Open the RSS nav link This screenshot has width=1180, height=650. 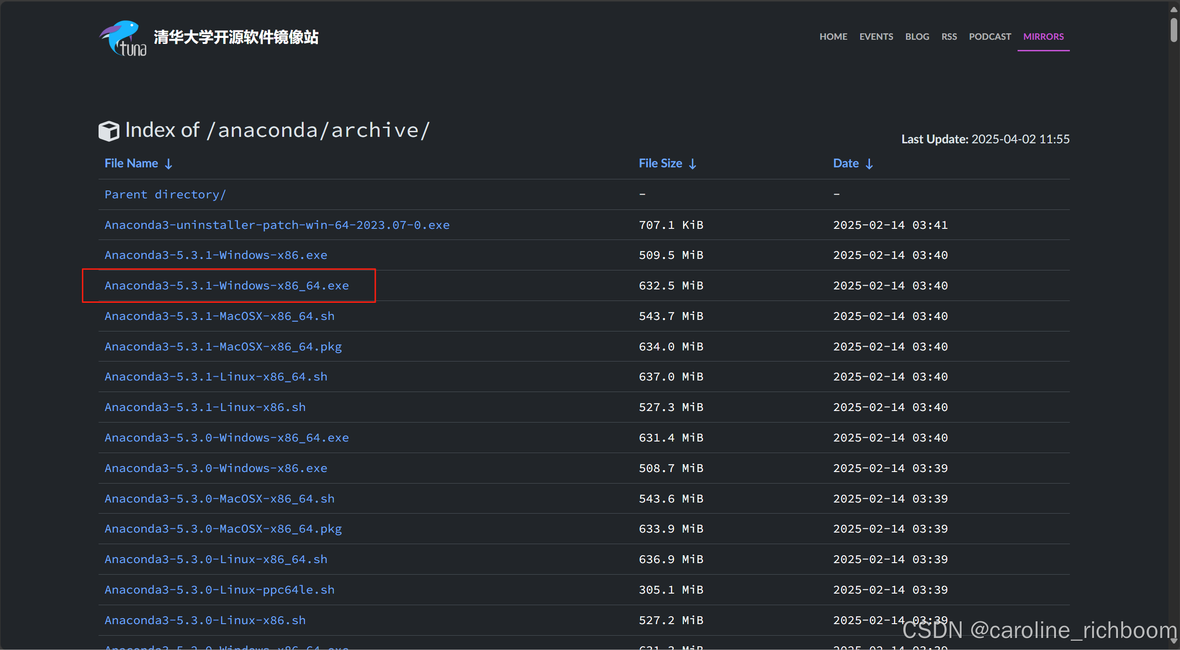point(949,37)
